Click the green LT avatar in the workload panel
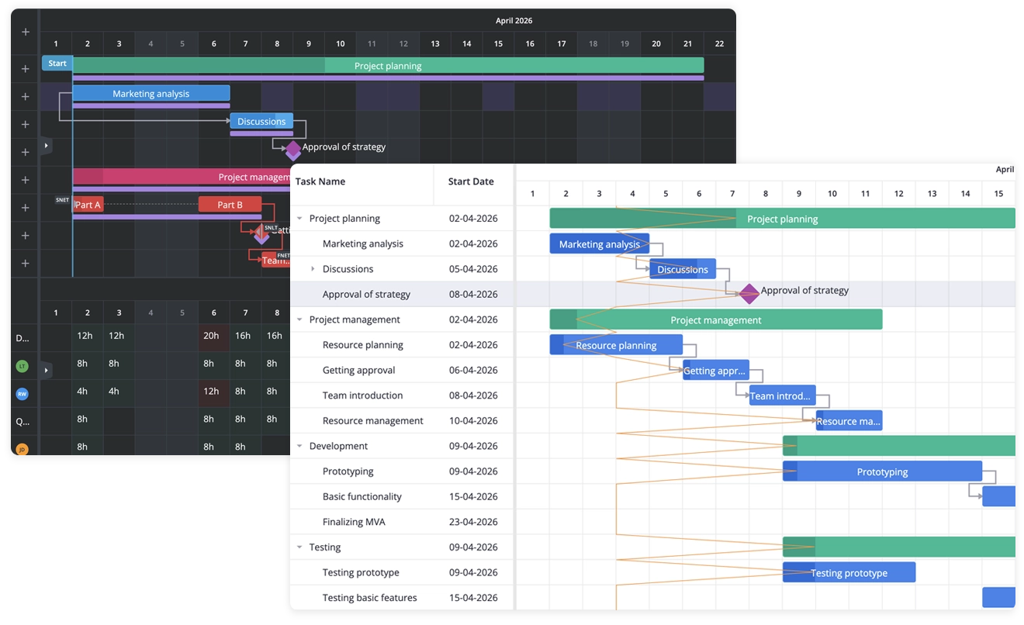This screenshot has height=625, width=1024. tap(22, 366)
